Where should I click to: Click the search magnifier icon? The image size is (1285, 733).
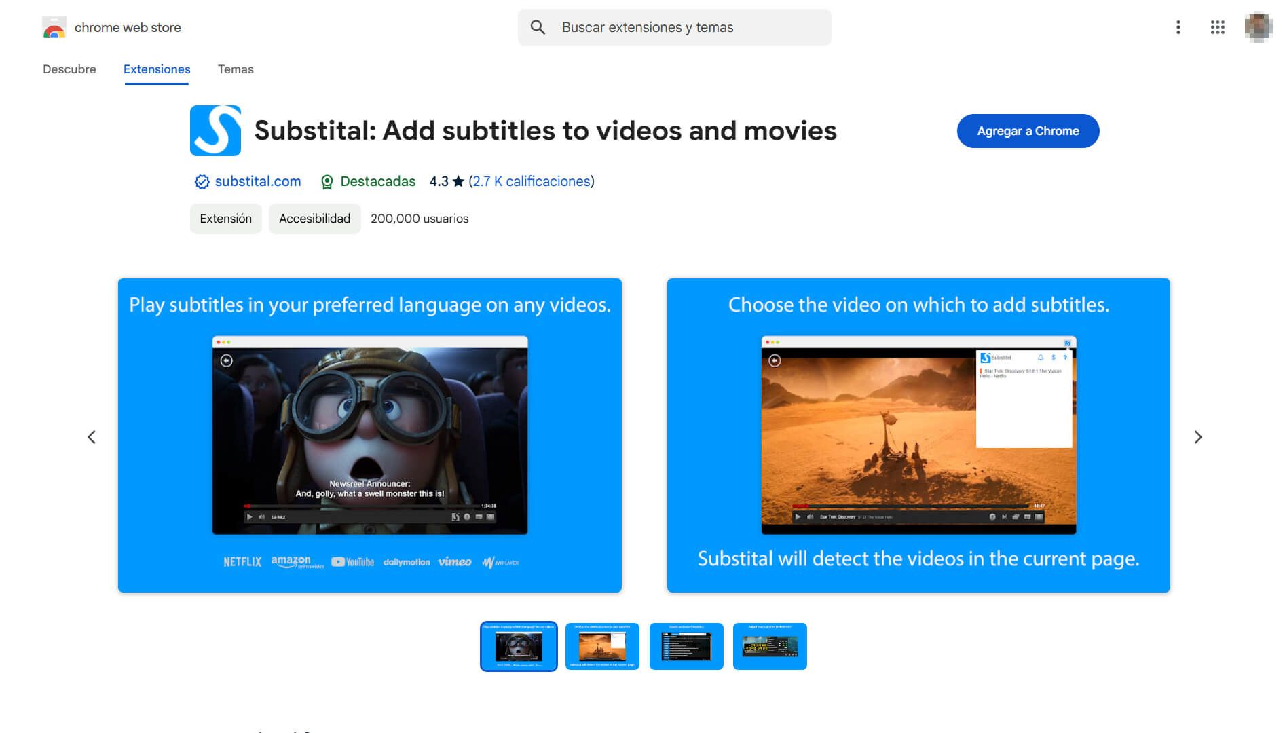click(538, 27)
